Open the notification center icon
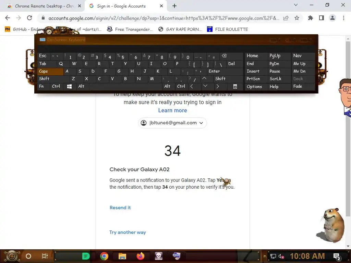This screenshot has height=263, width=351. coord(337,257)
